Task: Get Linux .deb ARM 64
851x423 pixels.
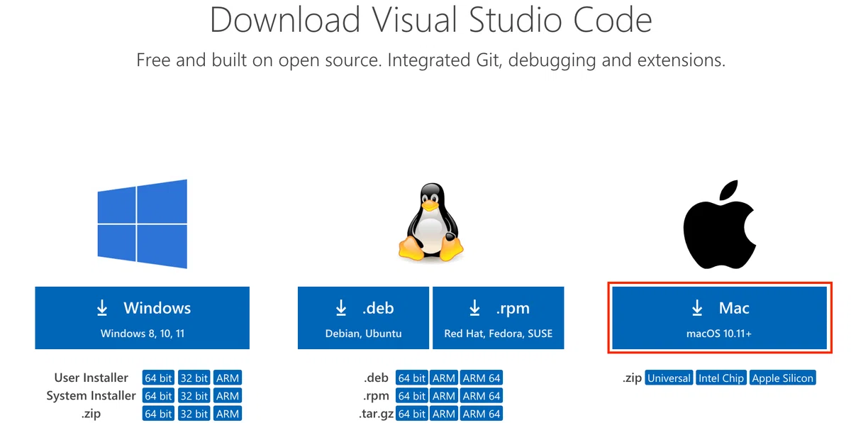Action: click(482, 378)
